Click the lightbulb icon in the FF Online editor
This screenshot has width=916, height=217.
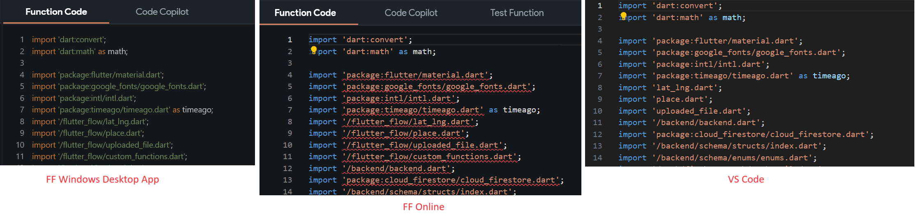click(314, 50)
